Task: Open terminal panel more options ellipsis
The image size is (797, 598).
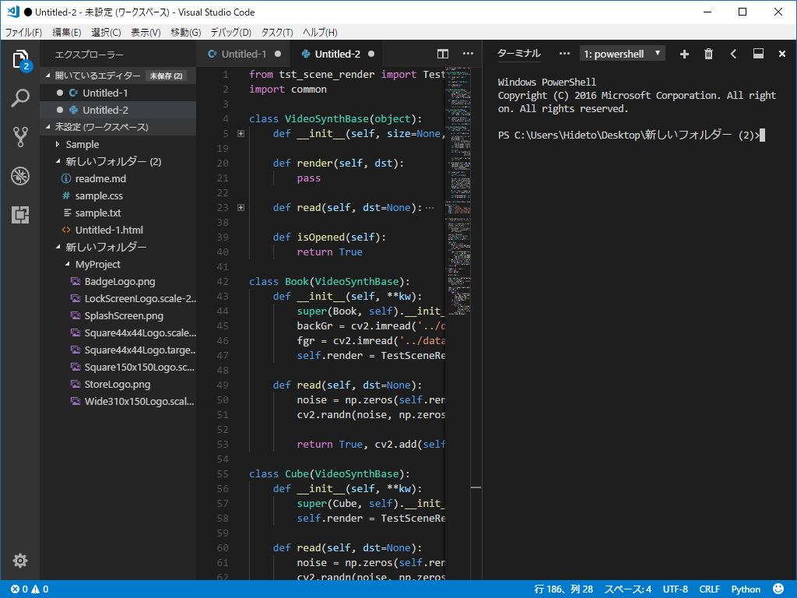Action: pyautogui.click(x=564, y=54)
